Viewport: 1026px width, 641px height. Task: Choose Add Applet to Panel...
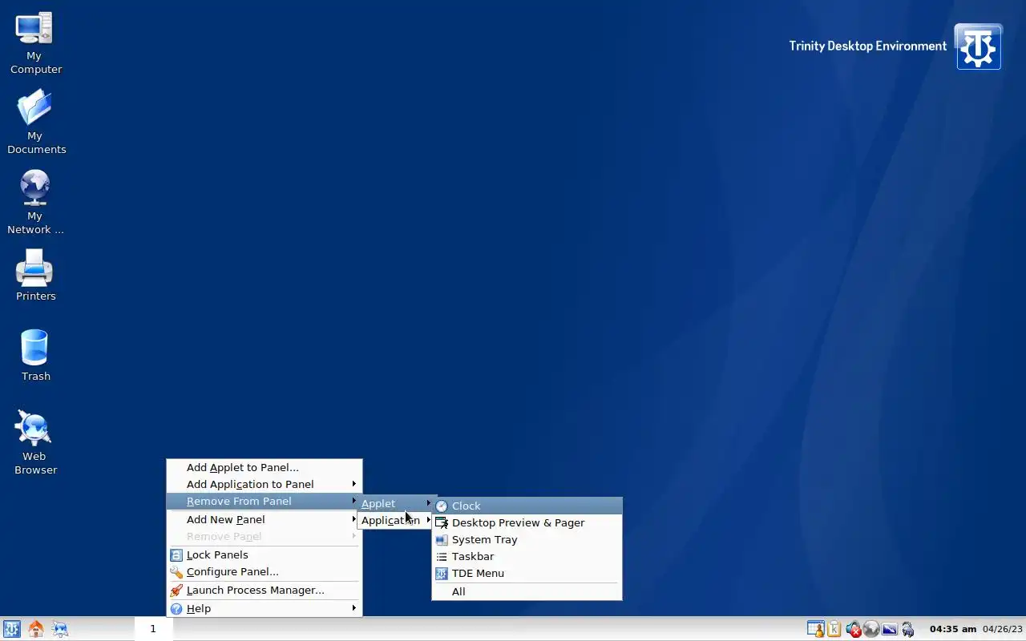coord(265,467)
